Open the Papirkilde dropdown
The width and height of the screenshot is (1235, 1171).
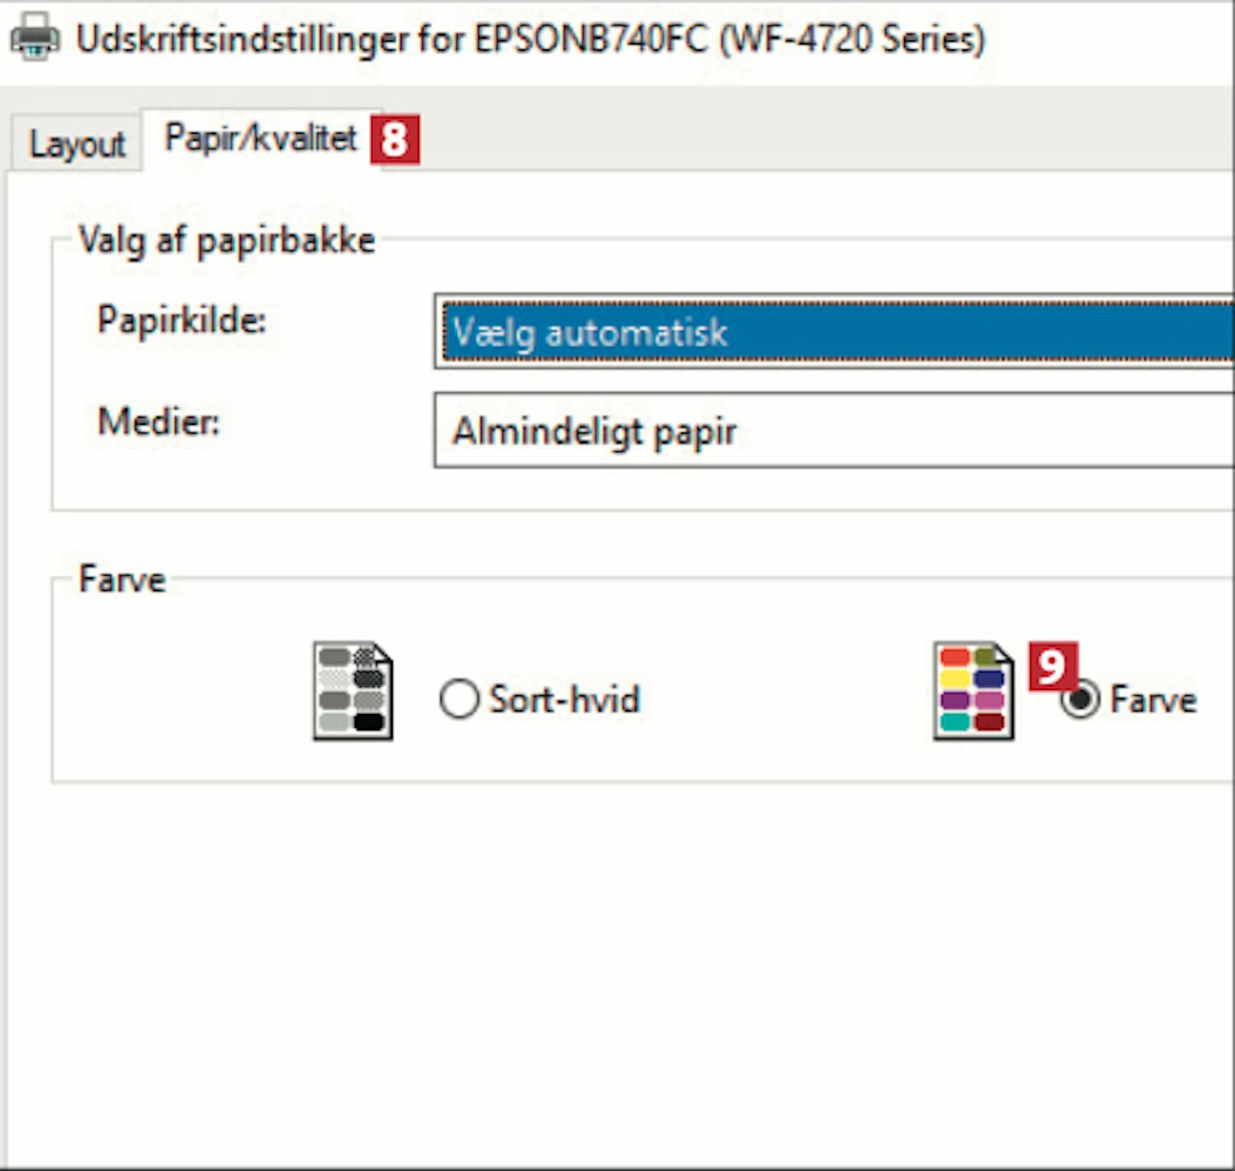point(834,331)
